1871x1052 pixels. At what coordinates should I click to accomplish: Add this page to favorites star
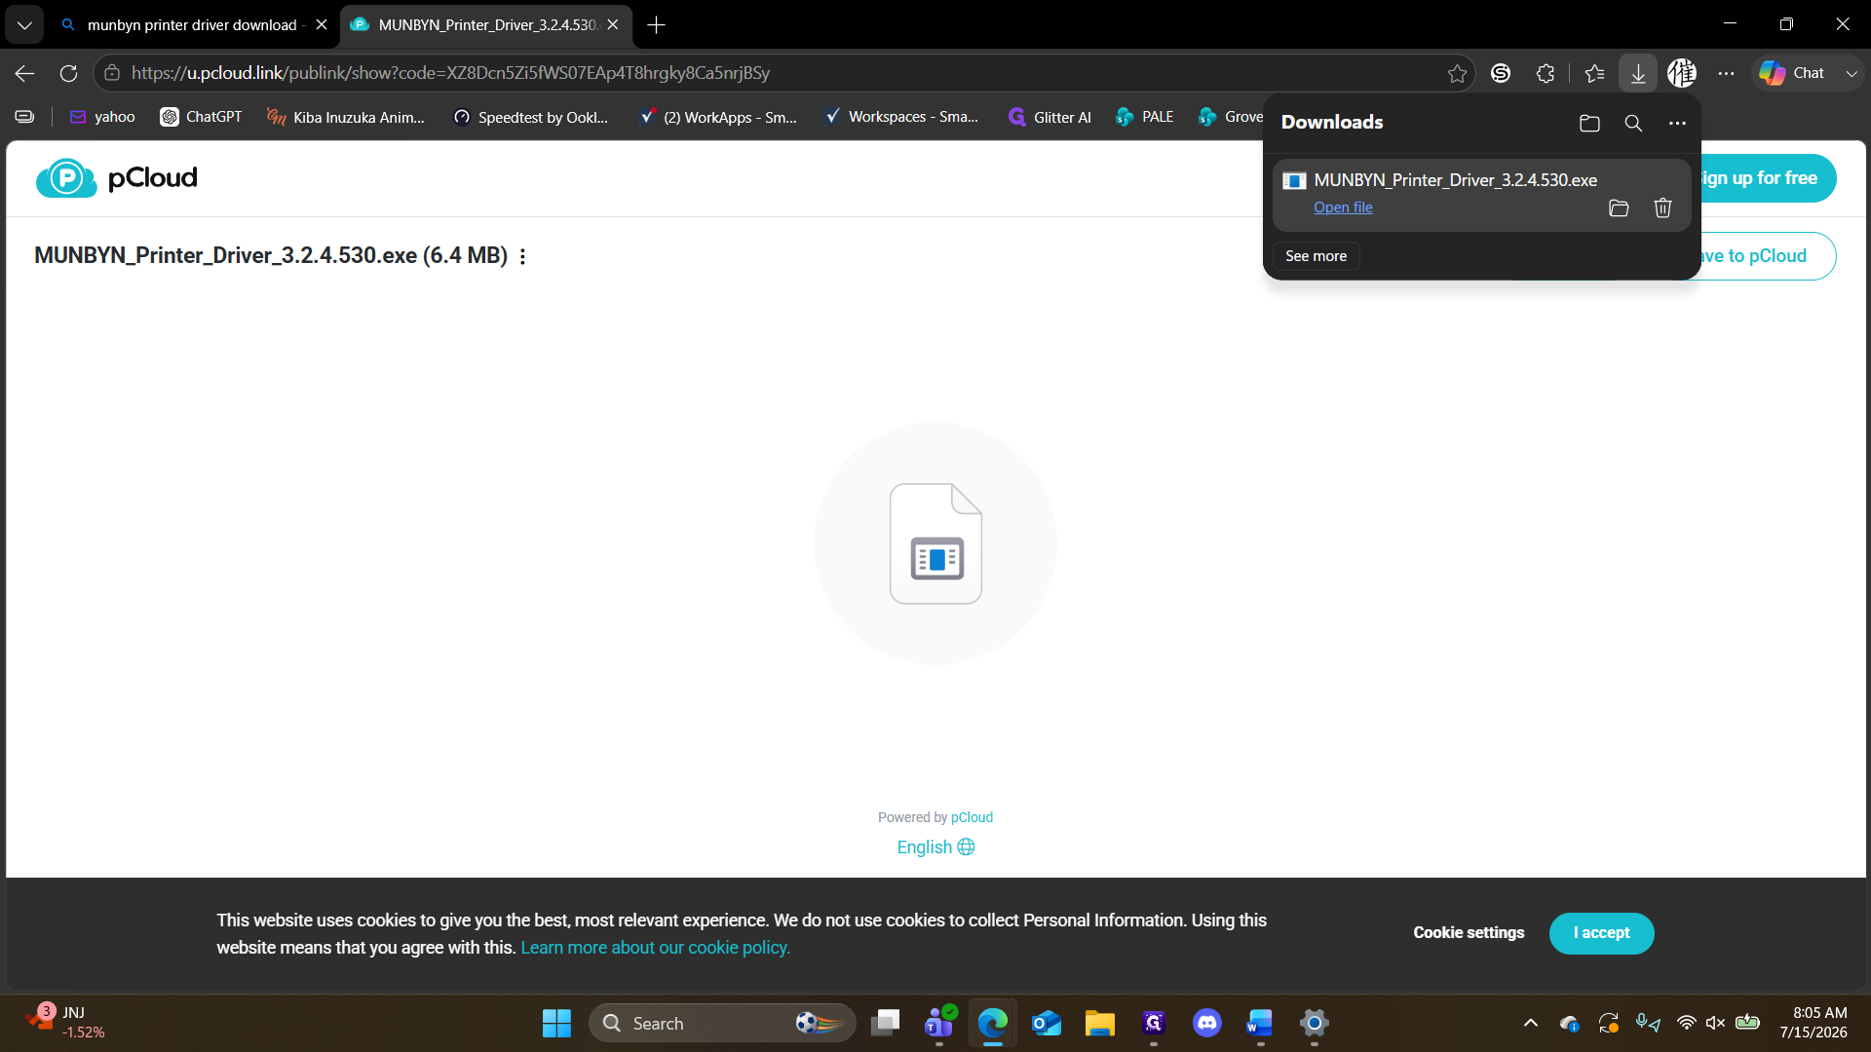tap(1457, 73)
